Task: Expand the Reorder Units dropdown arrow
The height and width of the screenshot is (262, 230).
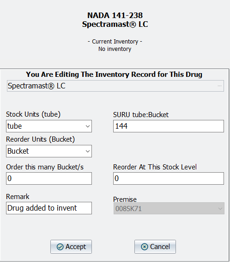Action: pos(88,151)
